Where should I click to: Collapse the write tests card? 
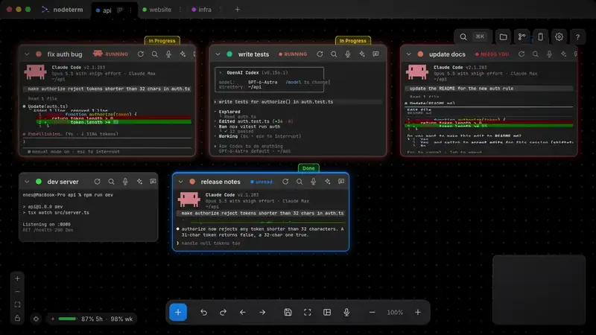click(218, 54)
